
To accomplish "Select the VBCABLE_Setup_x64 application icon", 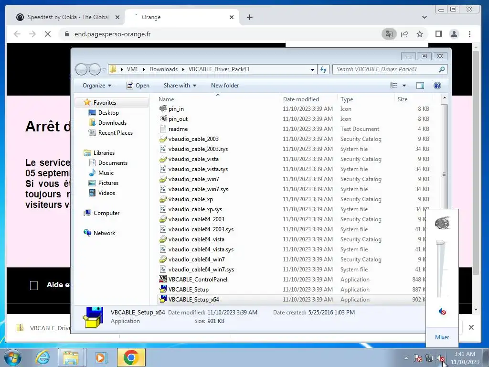I will point(163,299).
